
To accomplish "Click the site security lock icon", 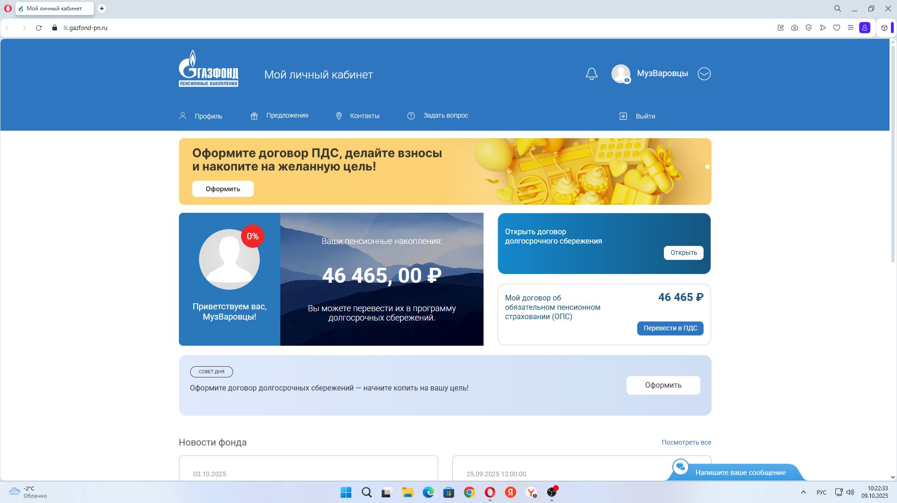I will 55,28.
